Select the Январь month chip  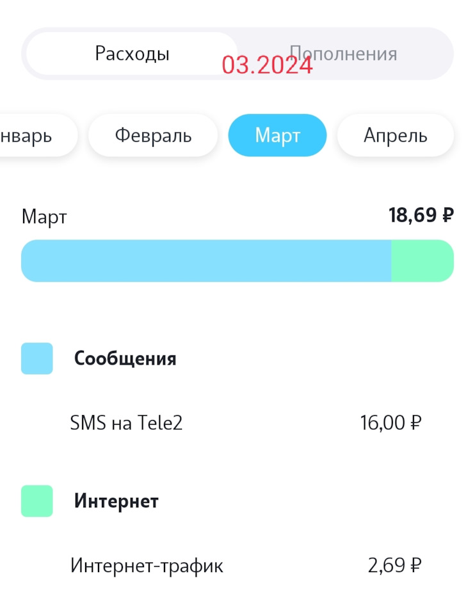(x=32, y=135)
